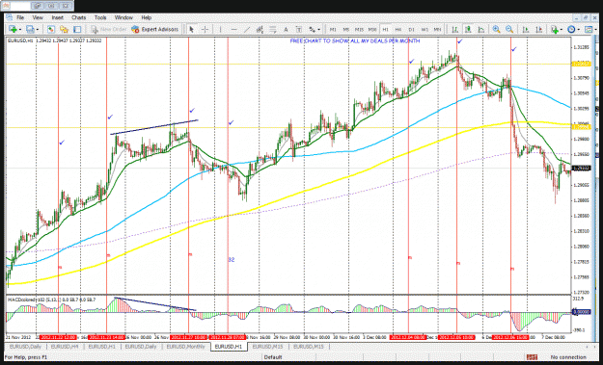Image resolution: width=603 pixels, height=365 pixels.
Task: Toggle the H4 timeframe button
Action: (x=398, y=29)
